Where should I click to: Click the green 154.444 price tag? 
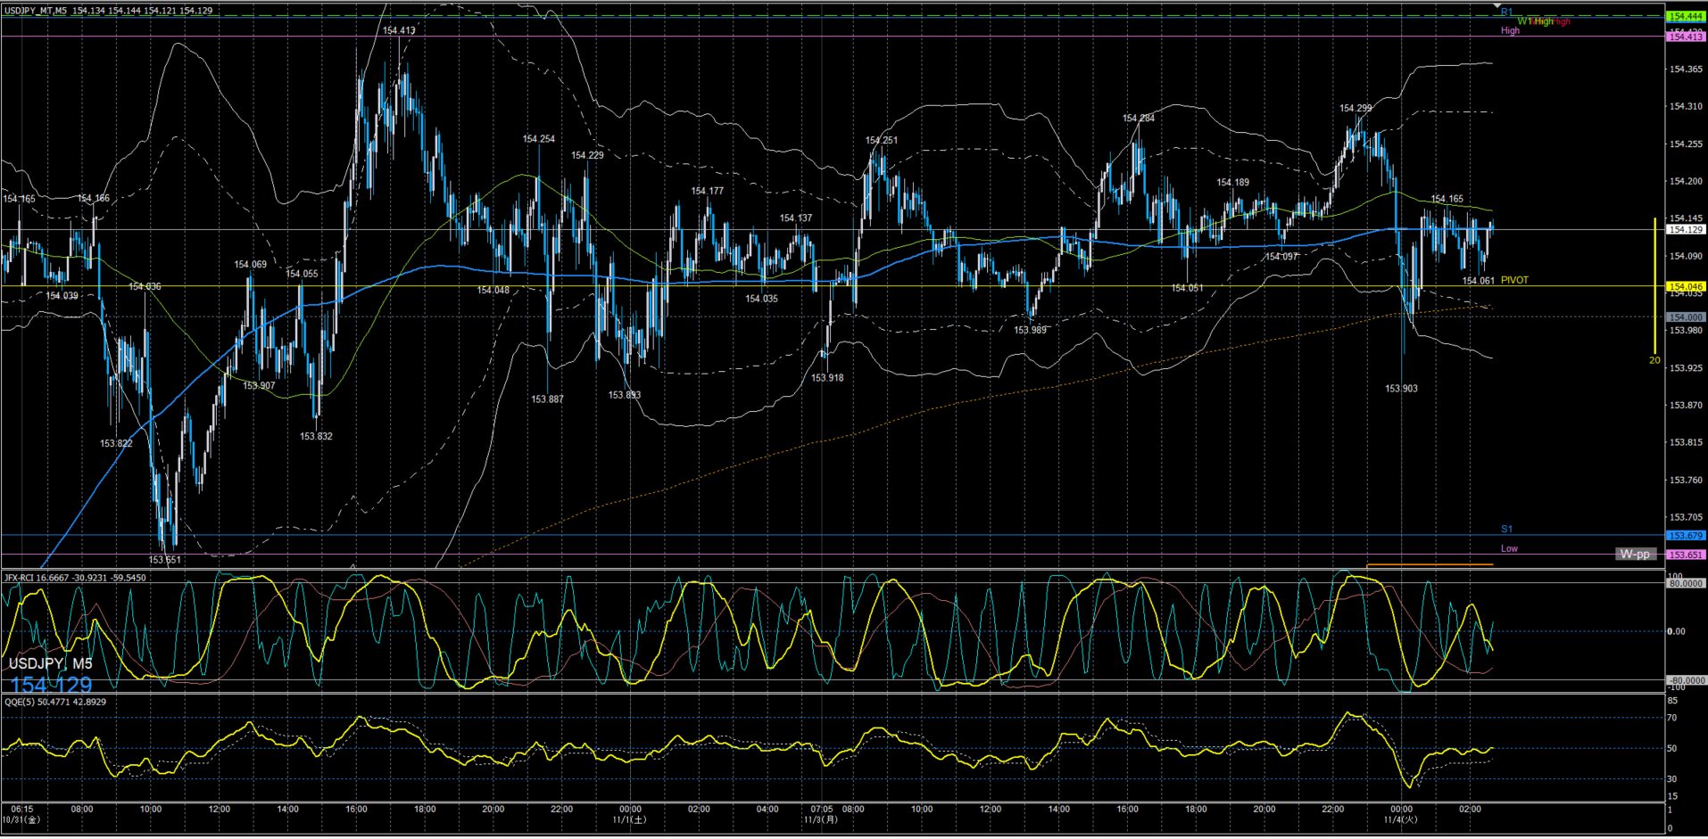click(x=1685, y=16)
